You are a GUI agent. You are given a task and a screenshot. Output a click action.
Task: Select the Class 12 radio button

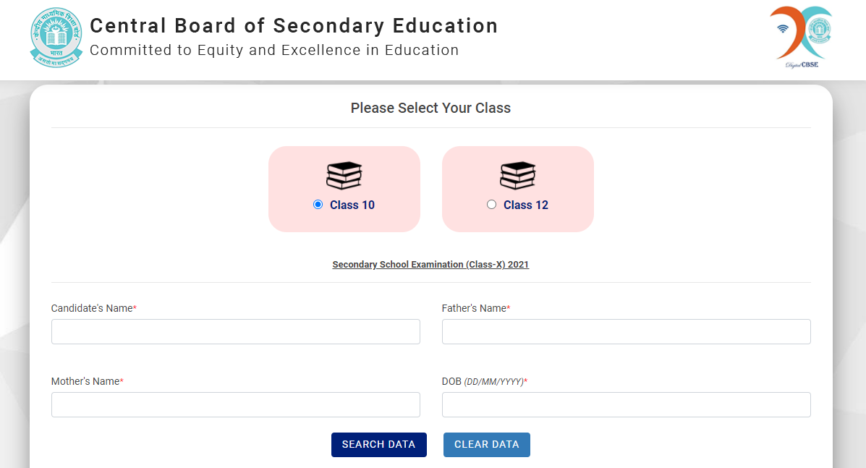coord(492,205)
